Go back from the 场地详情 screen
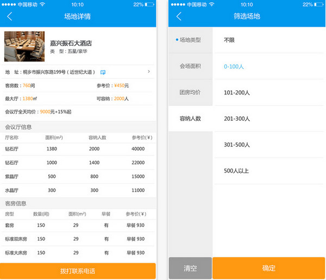Screen dimensions: 326x280 [10, 16]
